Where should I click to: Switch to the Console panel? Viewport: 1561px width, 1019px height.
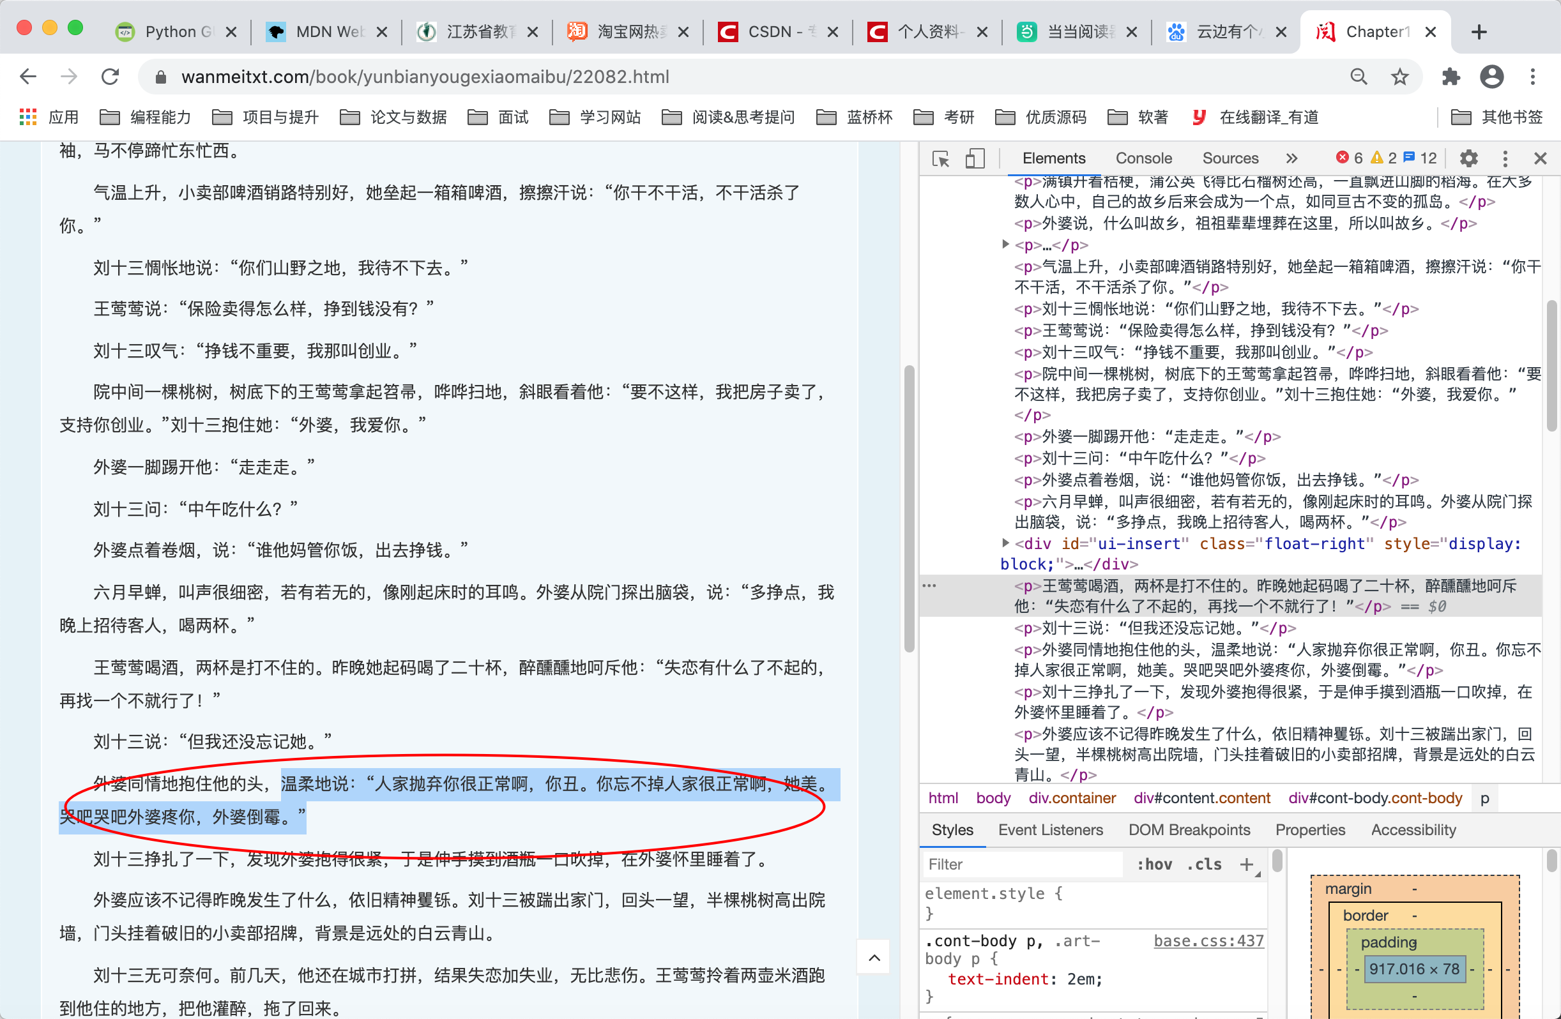coord(1143,158)
